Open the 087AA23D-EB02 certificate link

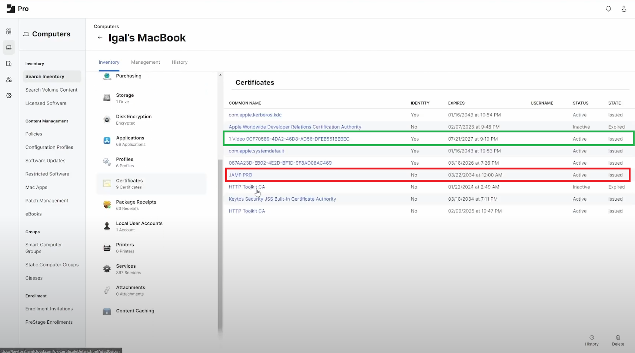pyautogui.click(x=280, y=163)
